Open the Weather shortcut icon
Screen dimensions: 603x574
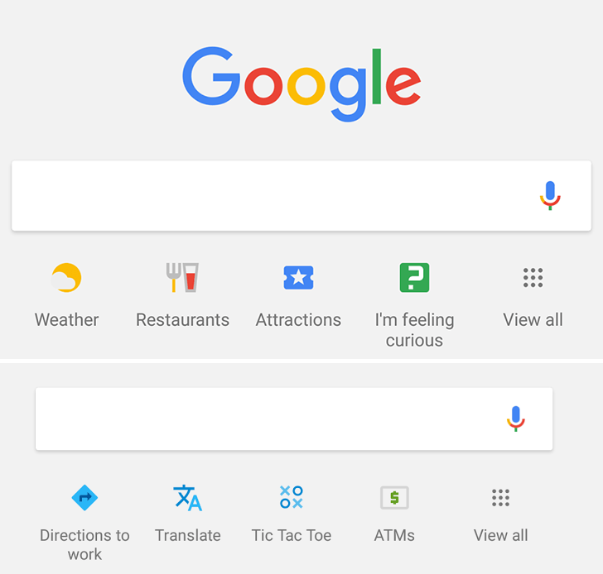click(66, 278)
